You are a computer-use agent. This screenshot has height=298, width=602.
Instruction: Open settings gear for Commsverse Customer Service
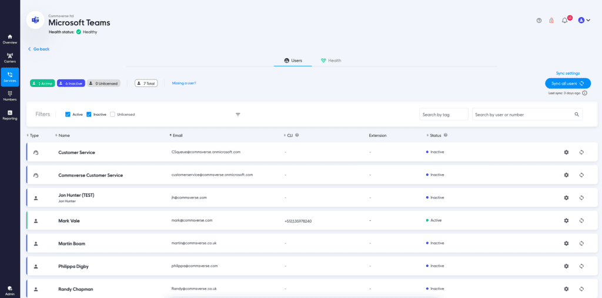point(566,175)
